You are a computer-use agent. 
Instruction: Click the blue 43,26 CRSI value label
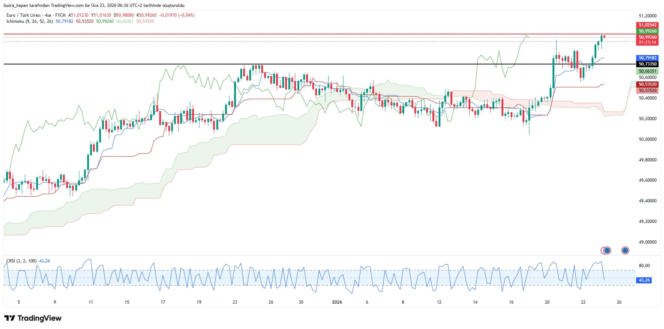pyautogui.click(x=644, y=280)
